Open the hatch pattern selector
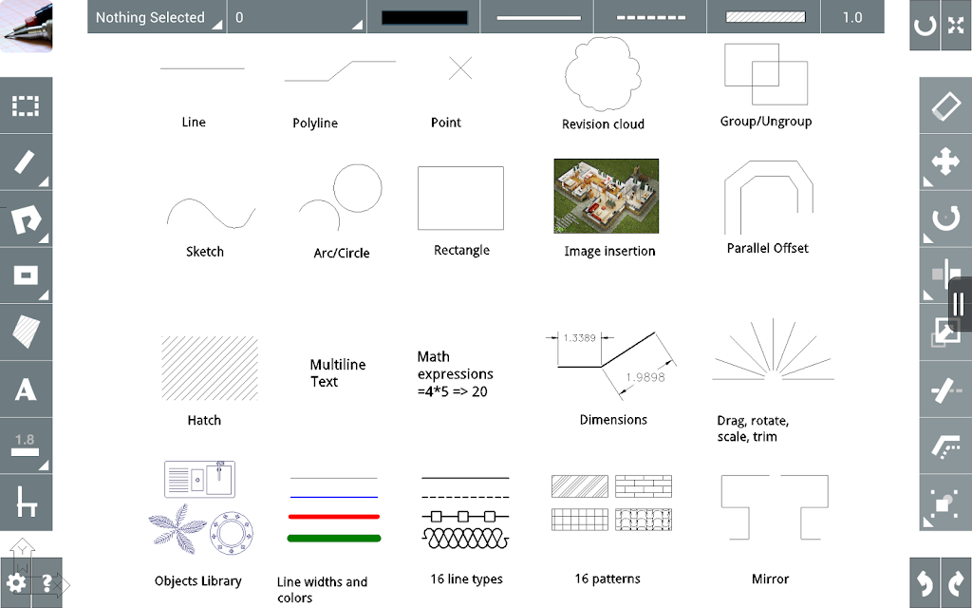The width and height of the screenshot is (972, 608). click(764, 17)
